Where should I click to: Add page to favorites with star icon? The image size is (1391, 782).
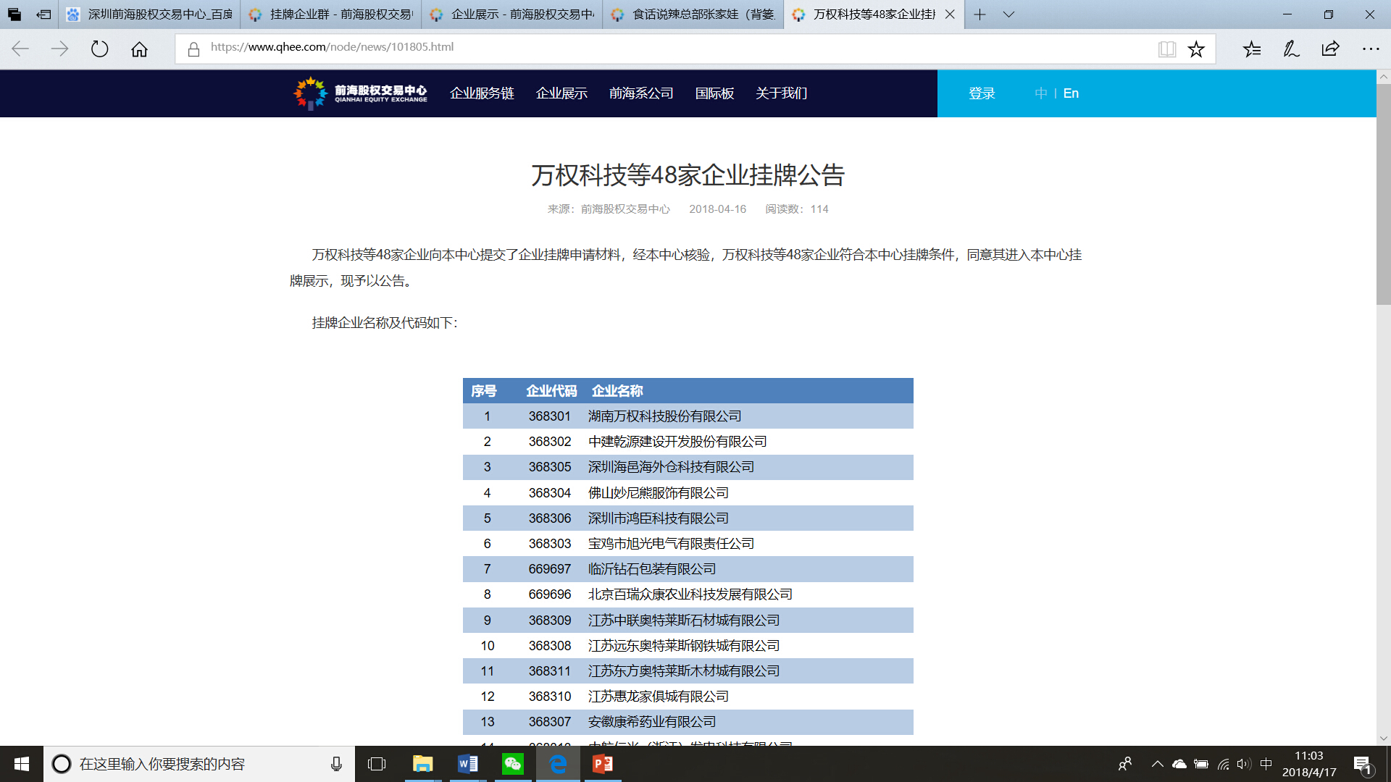(x=1196, y=49)
